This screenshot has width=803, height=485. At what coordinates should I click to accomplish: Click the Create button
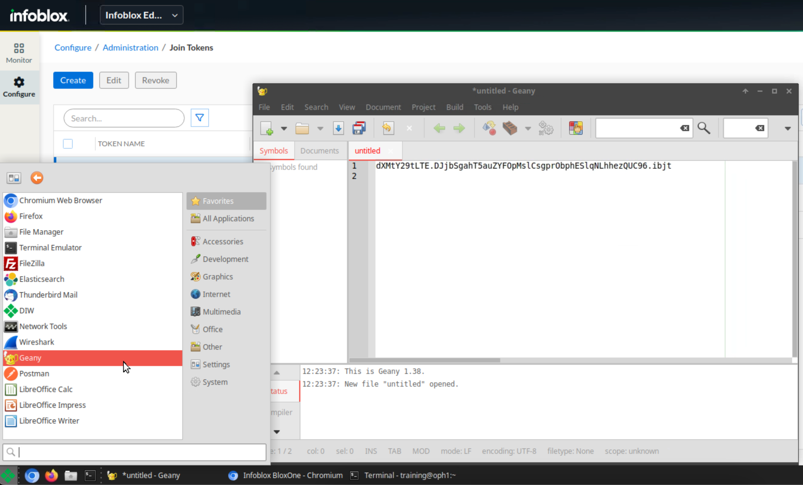click(73, 80)
